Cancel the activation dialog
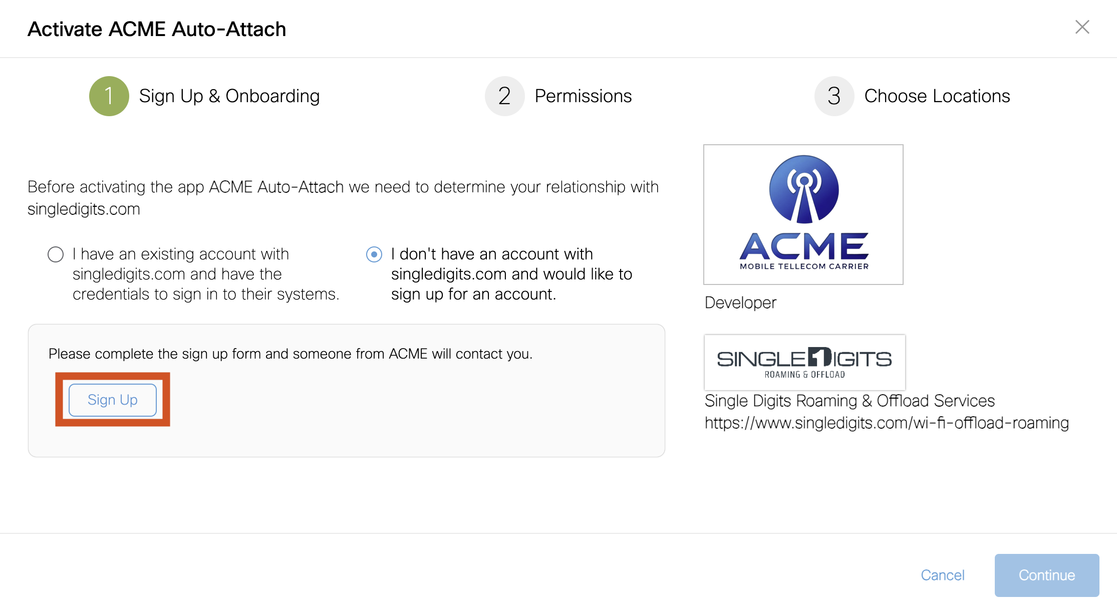 click(x=942, y=575)
